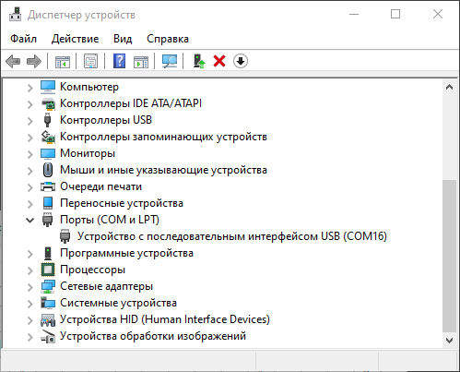Click the Мониторы display icon

pos(48,153)
